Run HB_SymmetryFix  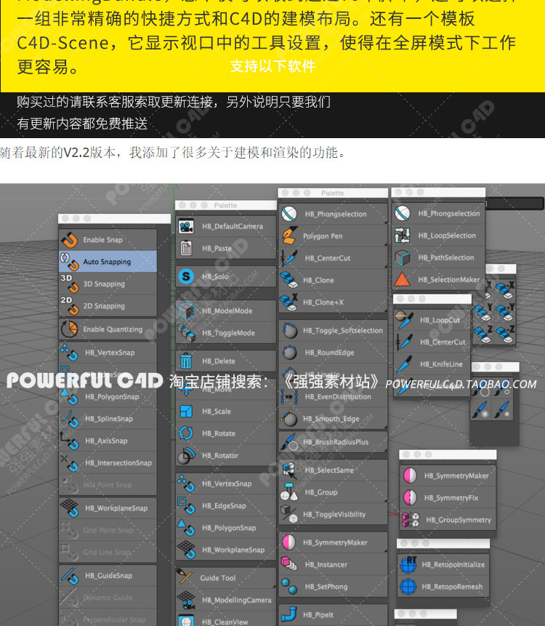(x=448, y=498)
